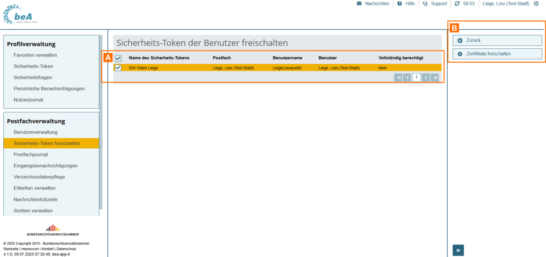Open the Impressum footer link
This screenshot has width=546, height=257.
coord(30,249)
